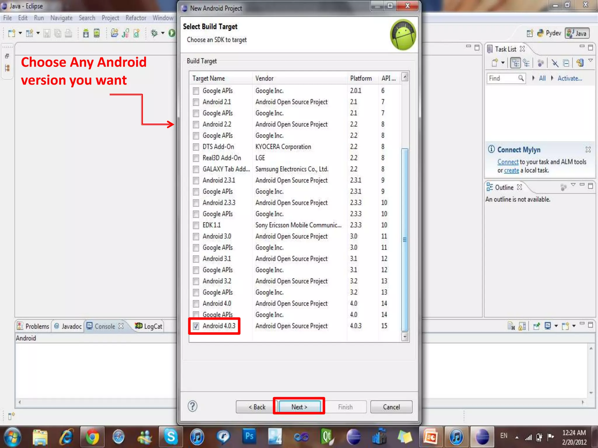This screenshot has height=448, width=598.
Task: Click the Debug bug icon
Action: pos(154,33)
